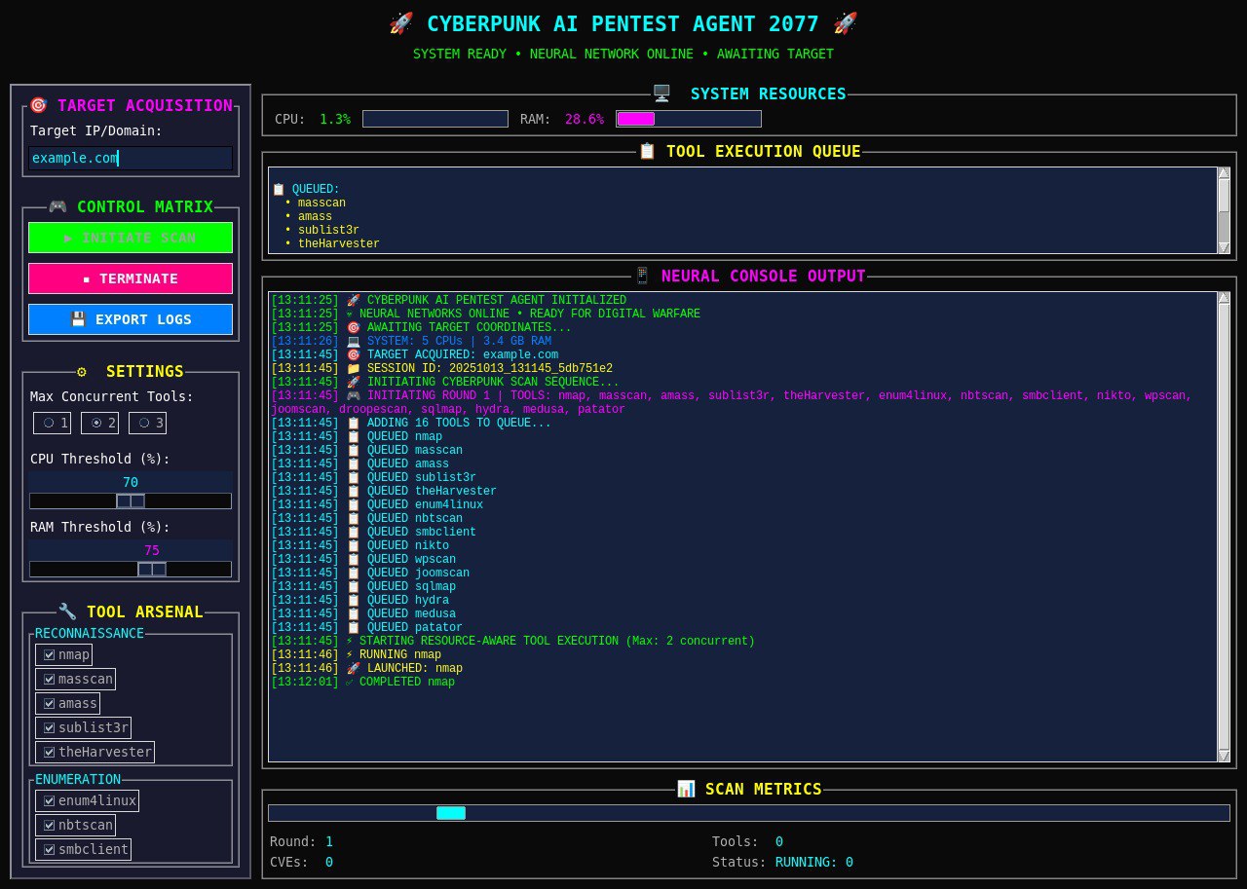Click the wrench icon beside TOOL ARSENAL

pyautogui.click(x=67, y=611)
